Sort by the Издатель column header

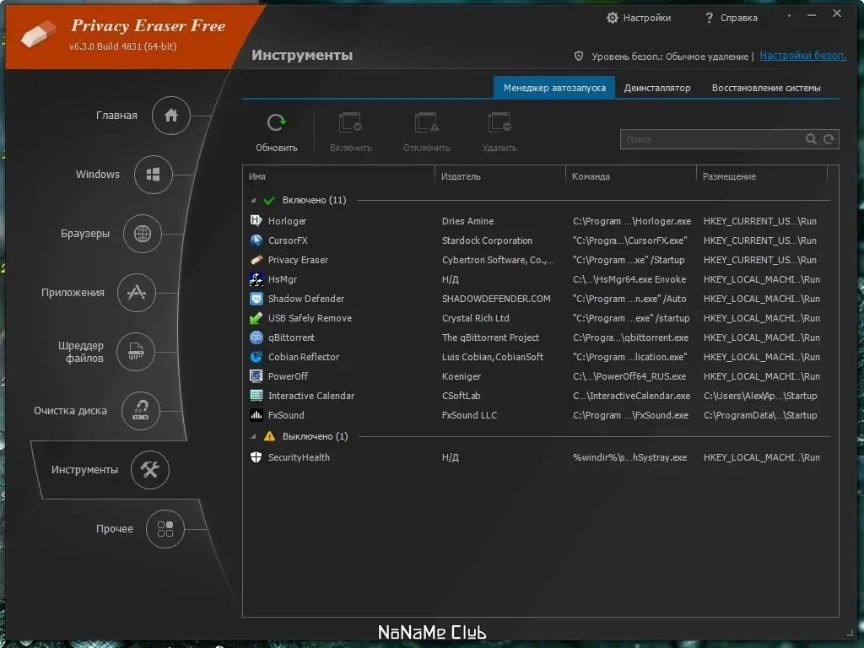click(x=500, y=176)
